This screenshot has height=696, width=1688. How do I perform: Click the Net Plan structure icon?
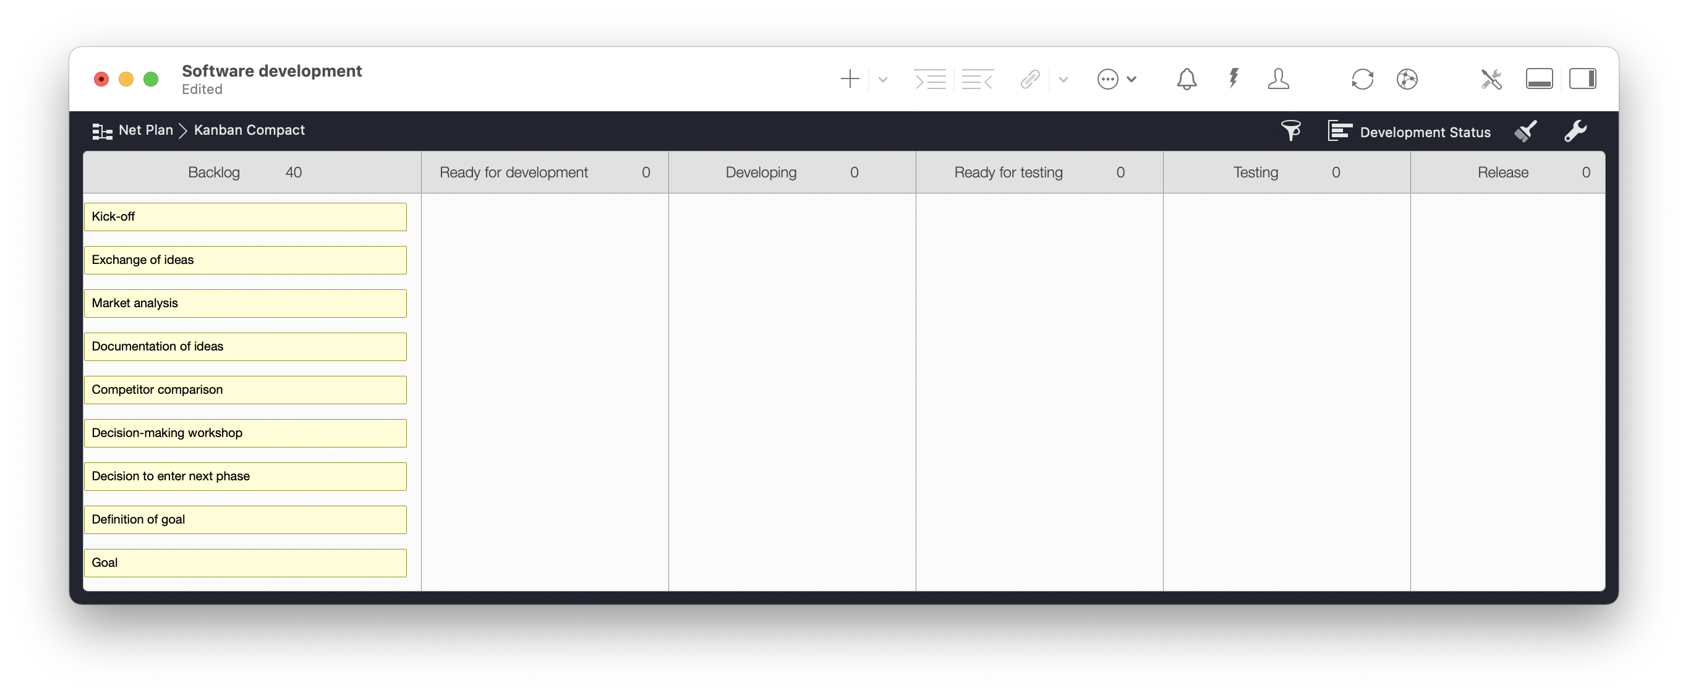101,131
